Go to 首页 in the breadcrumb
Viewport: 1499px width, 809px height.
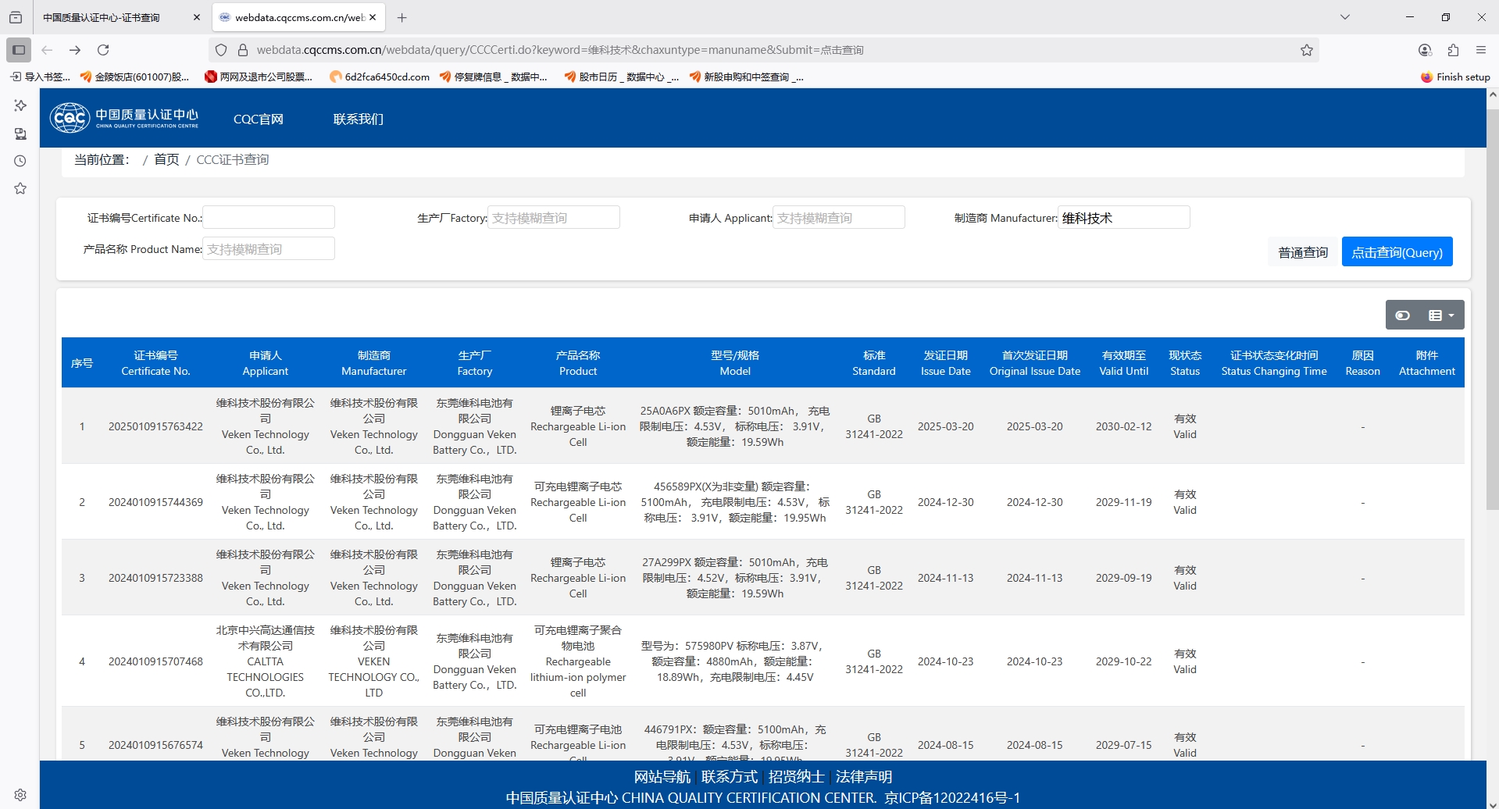click(166, 159)
